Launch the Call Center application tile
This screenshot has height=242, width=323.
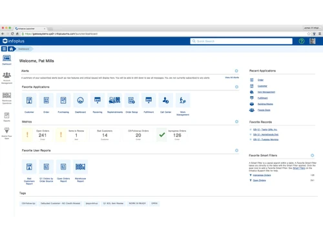pos(165,100)
